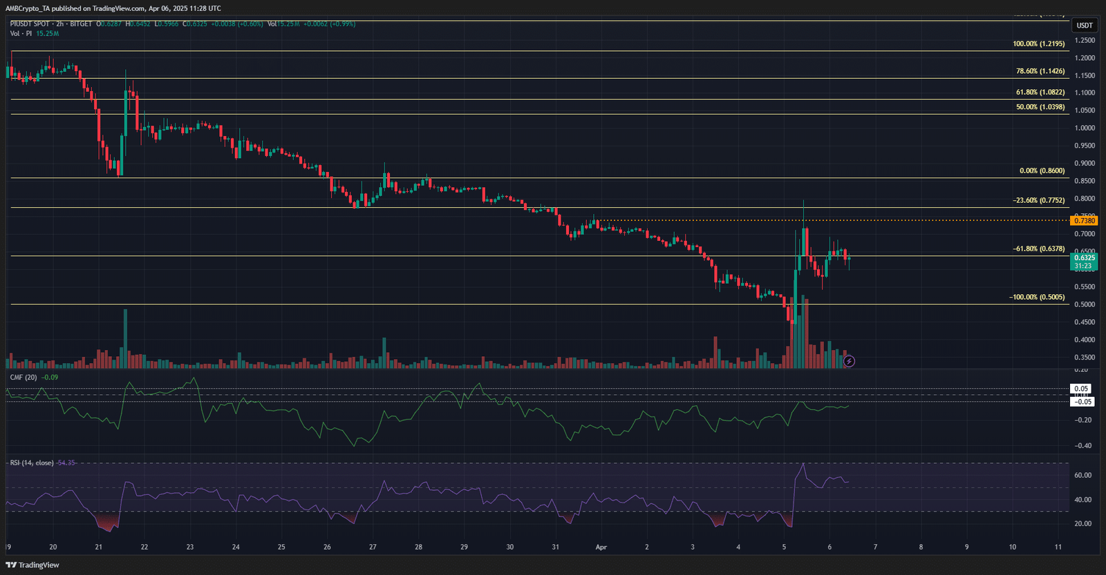Image resolution: width=1106 pixels, height=575 pixels.
Task: Click the -23.60% (0.7752) Fibonacci label
Action: pyautogui.click(x=1038, y=201)
